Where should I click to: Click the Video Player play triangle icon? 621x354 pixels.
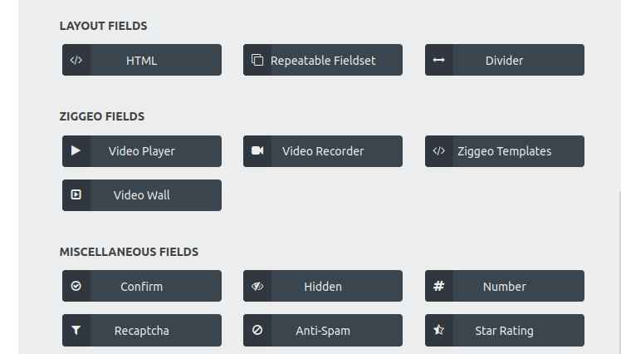(x=76, y=150)
